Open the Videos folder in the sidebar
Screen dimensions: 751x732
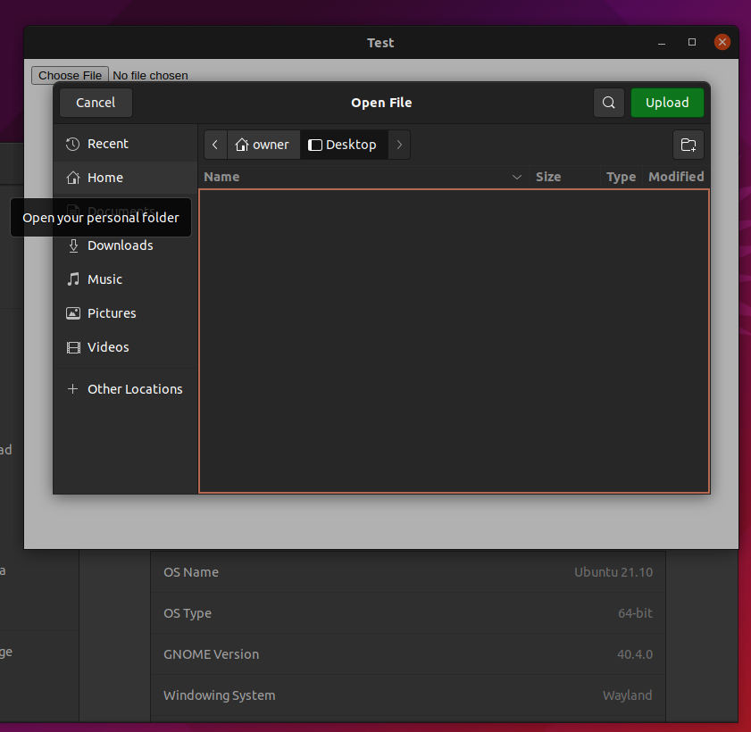126,347
